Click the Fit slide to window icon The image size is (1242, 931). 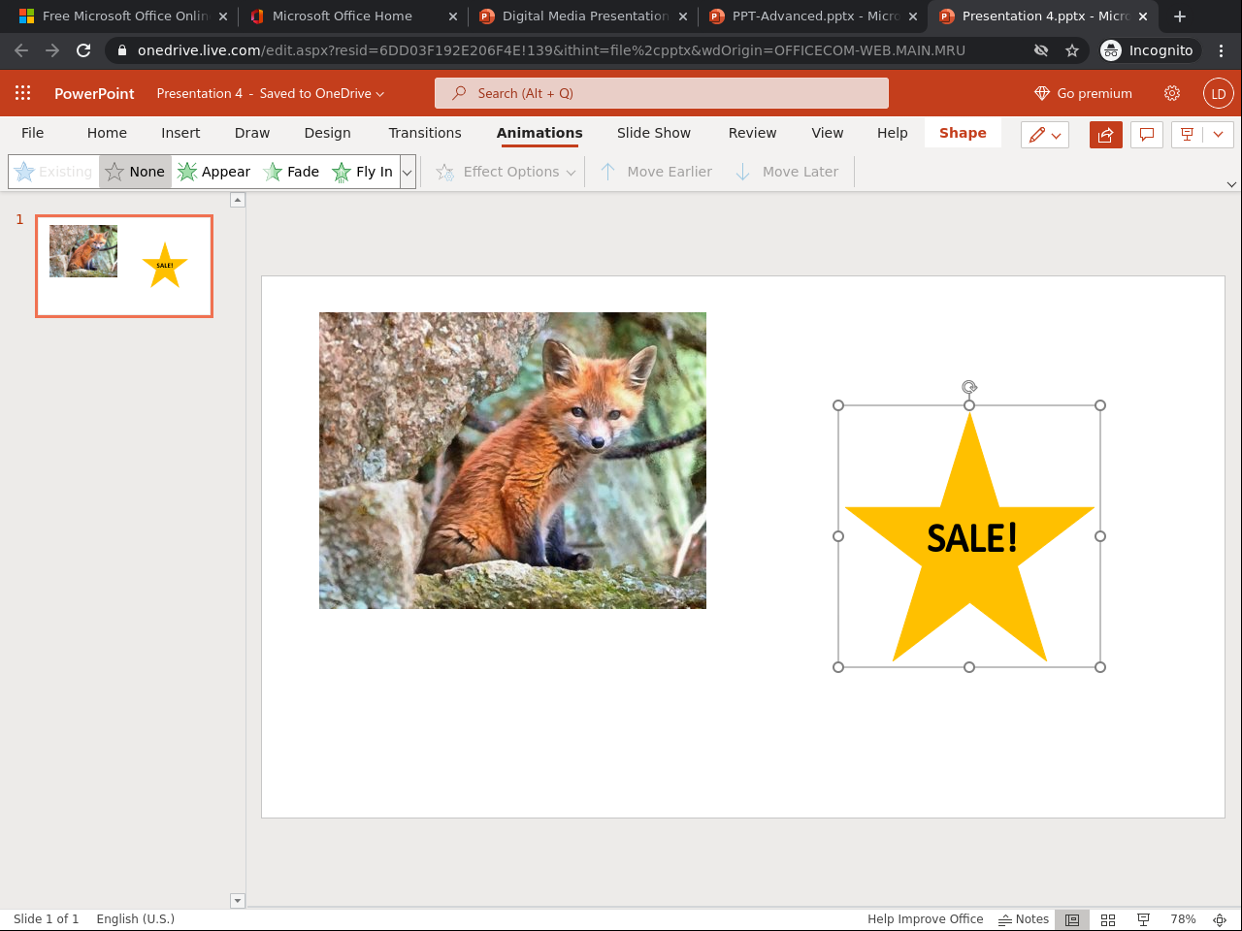click(1220, 919)
